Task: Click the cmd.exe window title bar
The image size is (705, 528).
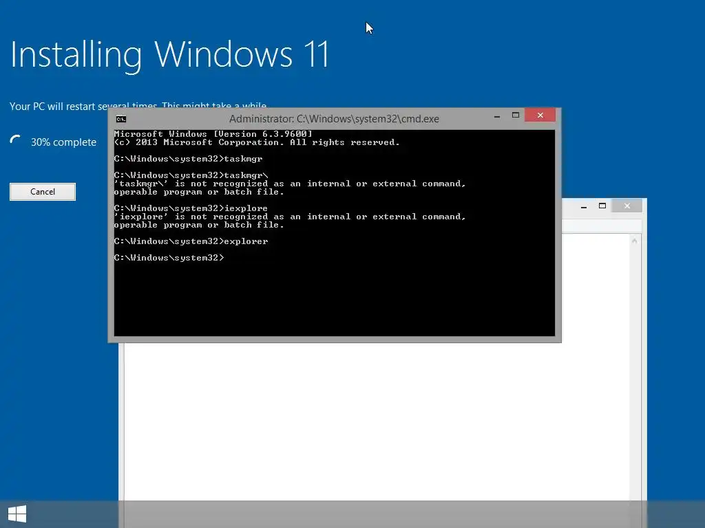Action: (x=334, y=119)
